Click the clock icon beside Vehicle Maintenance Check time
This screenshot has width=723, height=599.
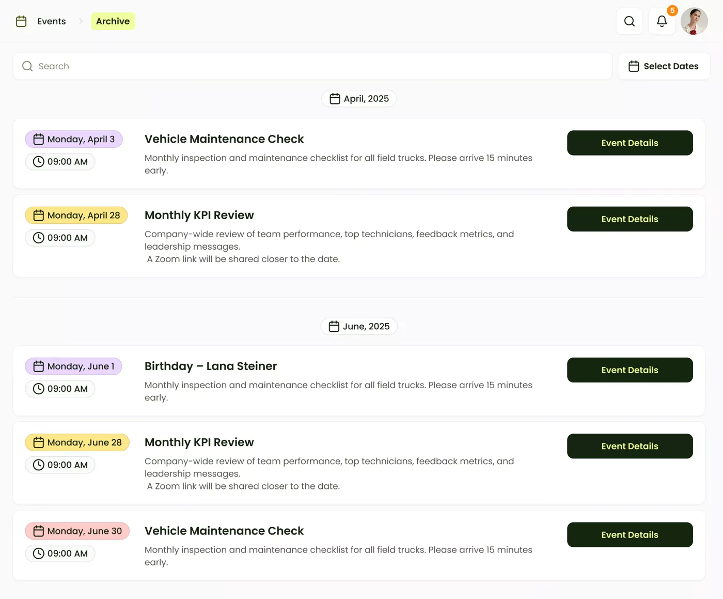click(38, 161)
